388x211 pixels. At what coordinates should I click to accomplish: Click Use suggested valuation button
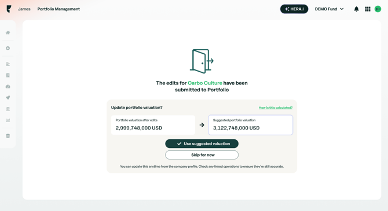(202, 144)
